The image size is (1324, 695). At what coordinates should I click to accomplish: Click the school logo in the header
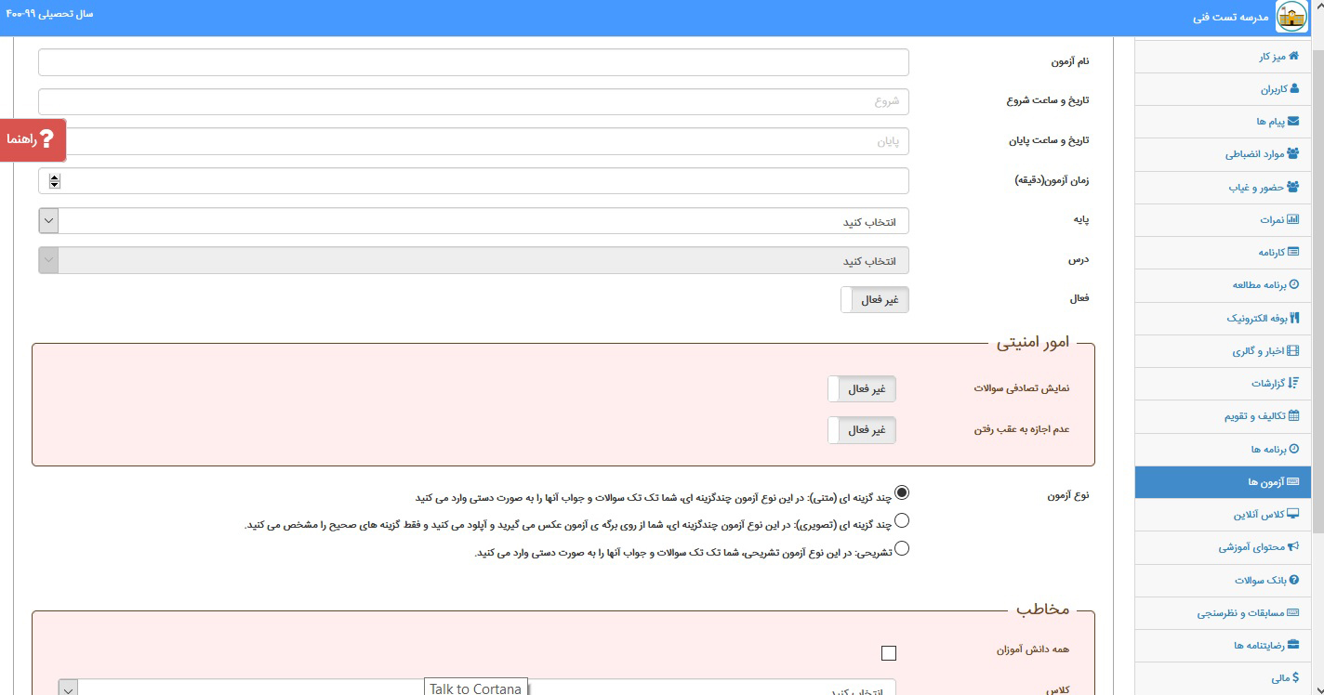point(1291,16)
